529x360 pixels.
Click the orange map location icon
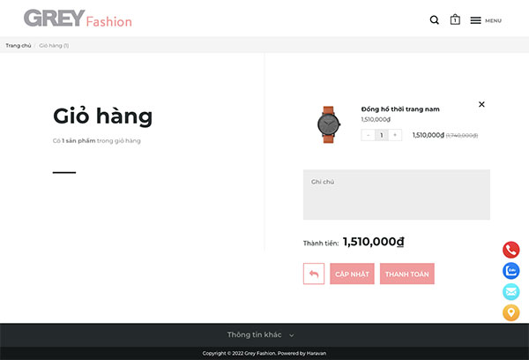point(510,312)
